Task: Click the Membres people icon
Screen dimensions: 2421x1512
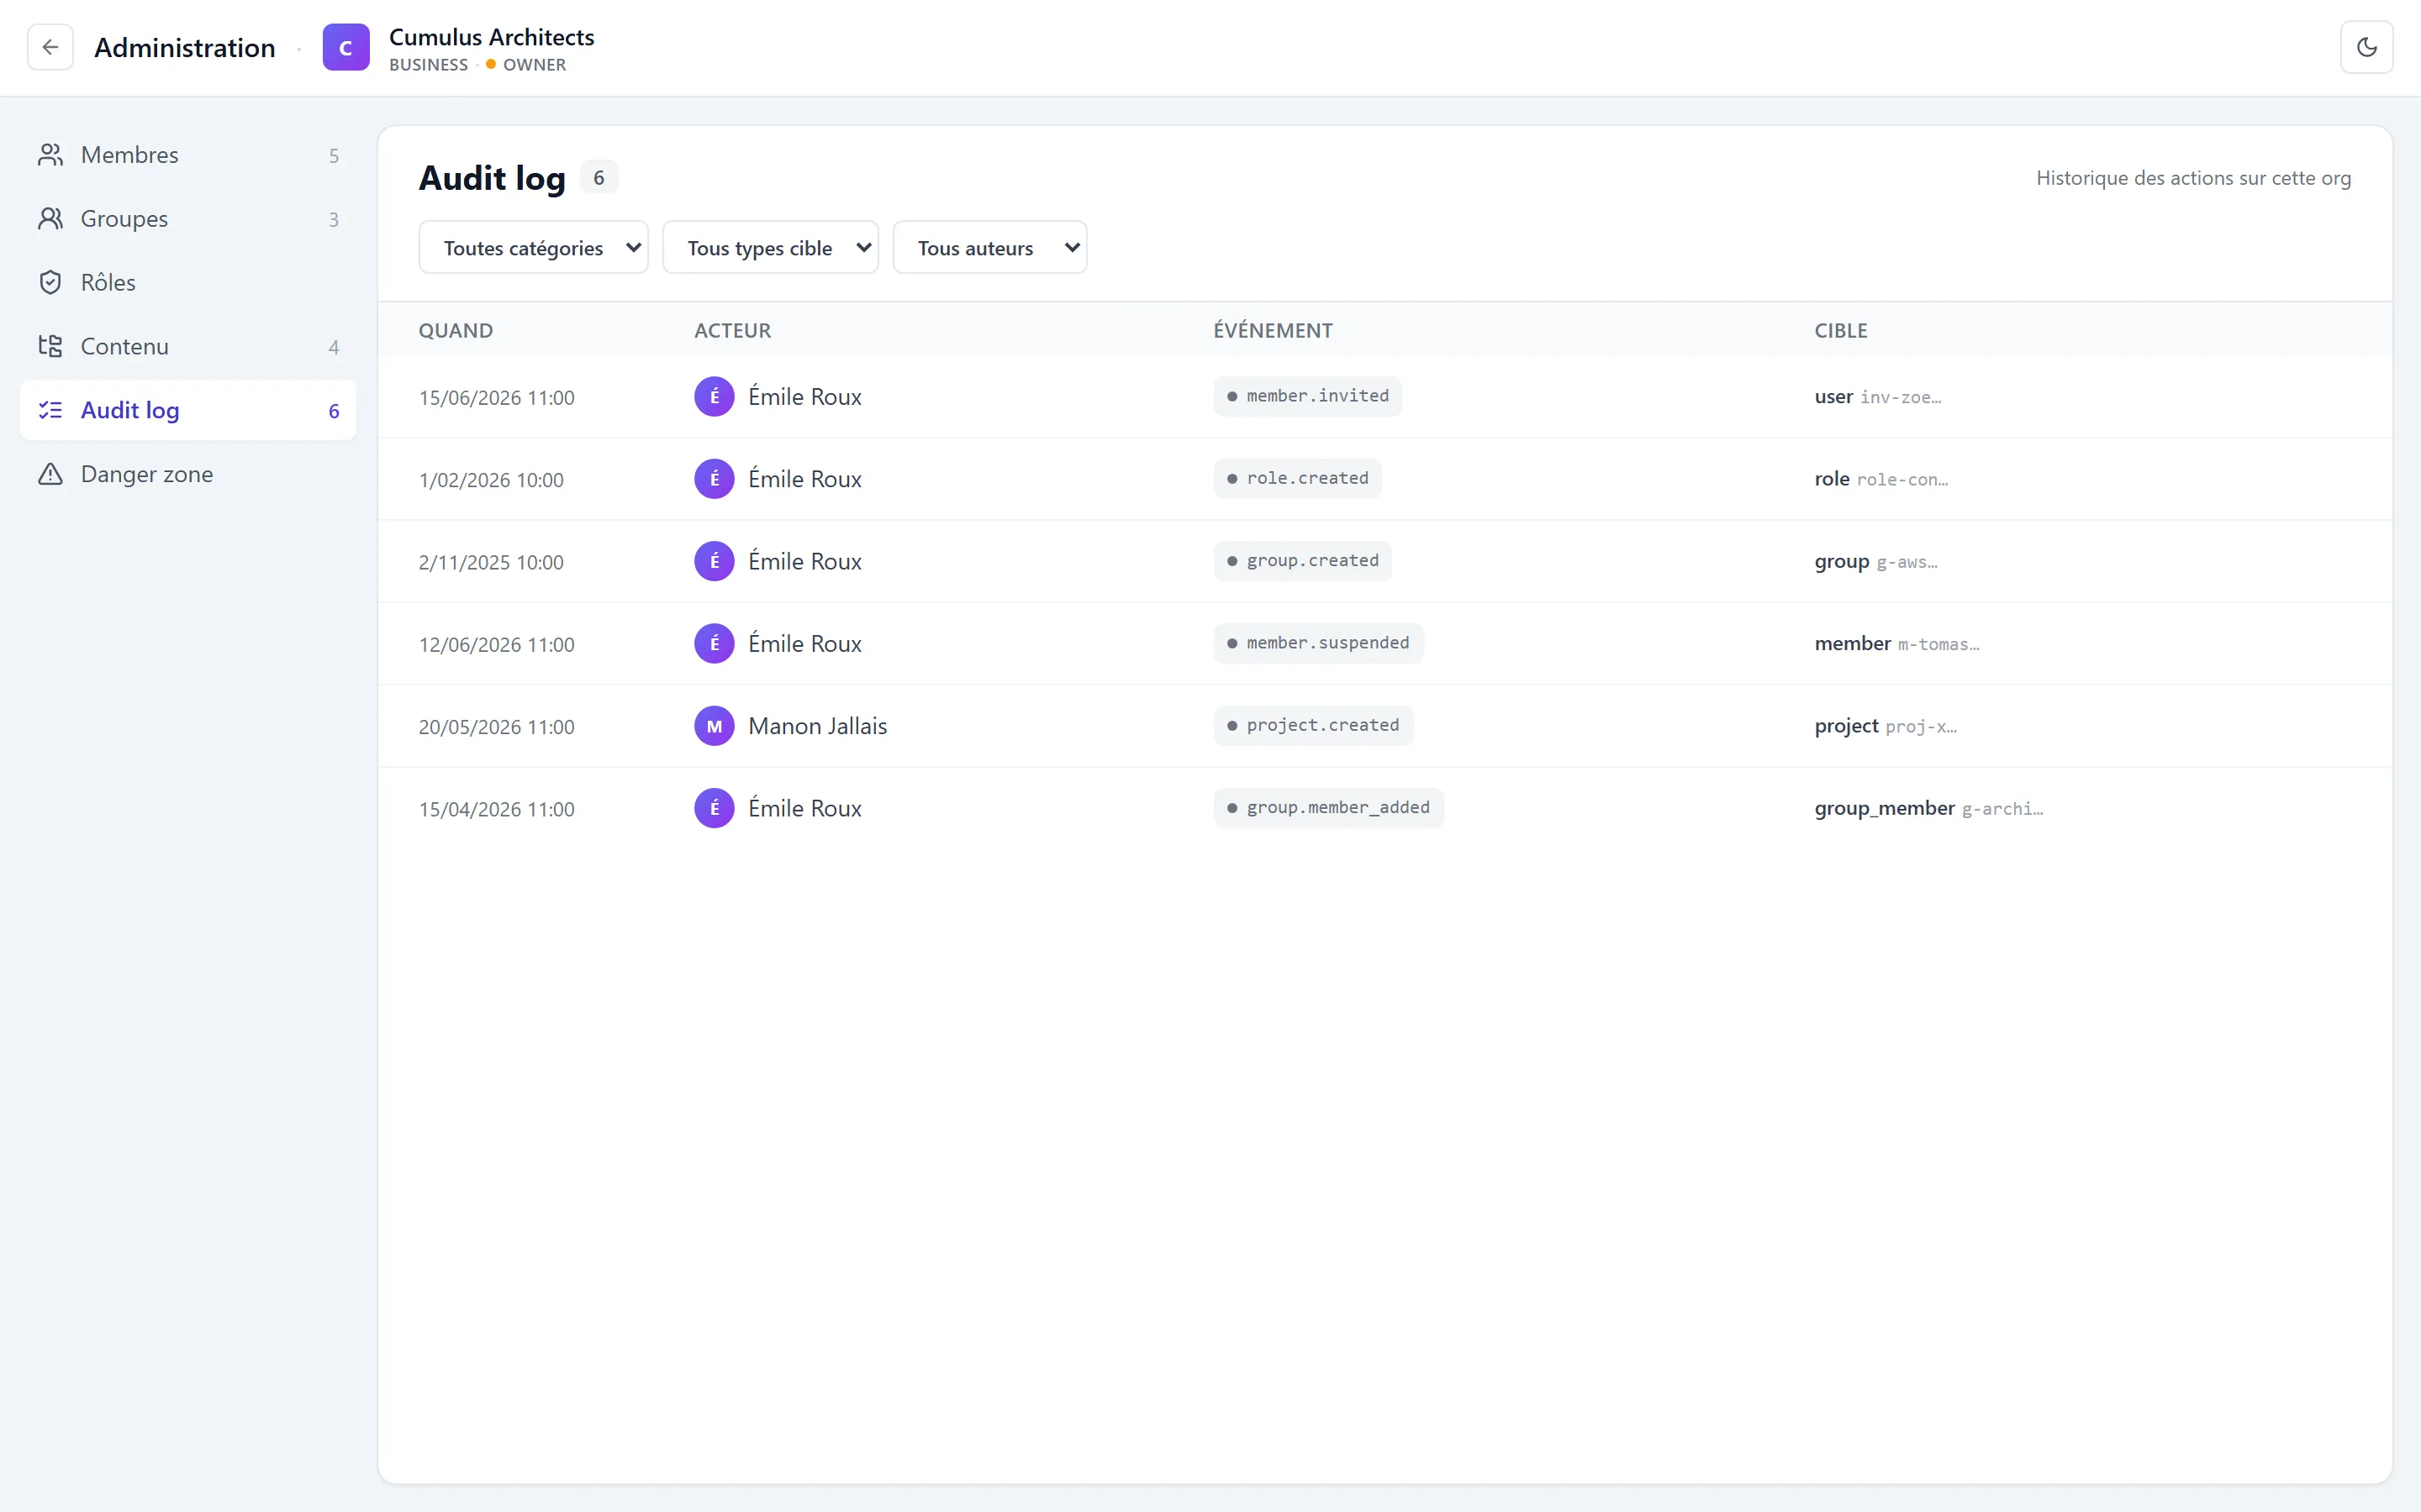Action: coord(50,155)
